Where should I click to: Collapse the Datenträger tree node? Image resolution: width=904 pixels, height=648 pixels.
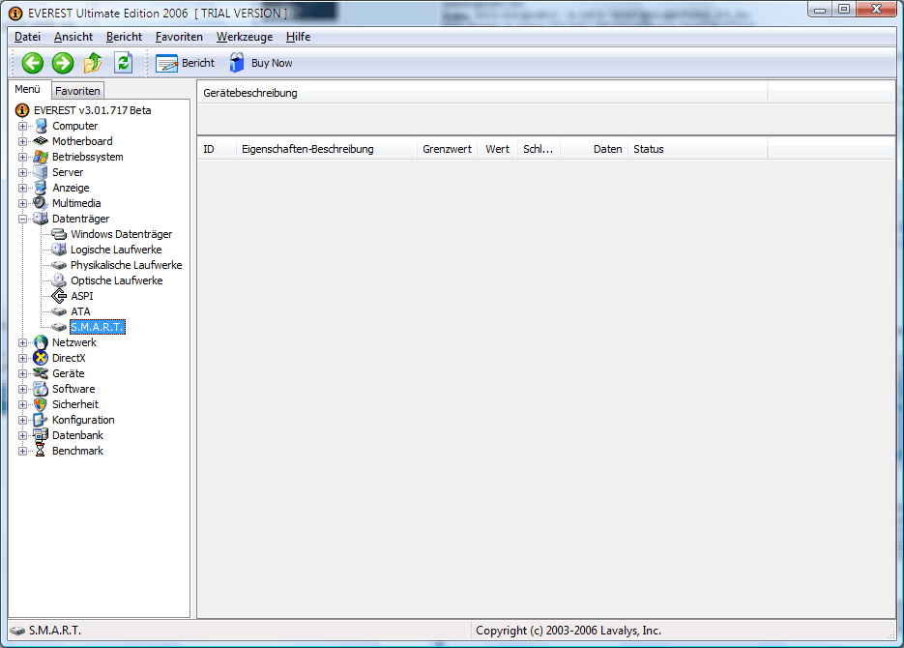[x=22, y=219]
